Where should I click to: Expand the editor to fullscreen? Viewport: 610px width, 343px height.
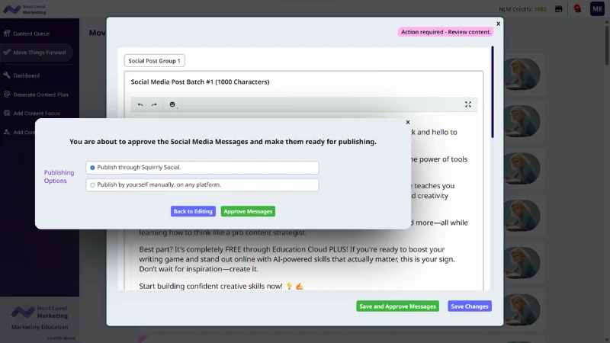[x=468, y=104]
